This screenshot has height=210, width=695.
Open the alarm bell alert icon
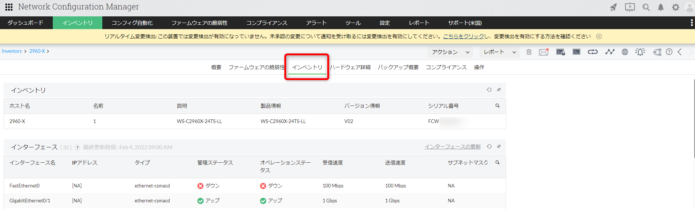click(x=640, y=52)
